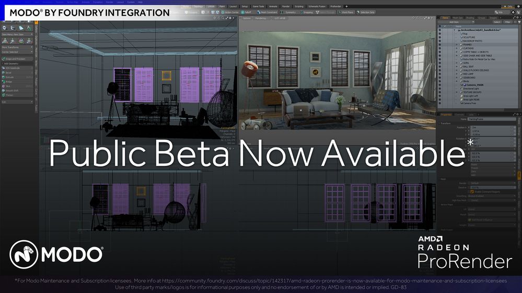The image size is (522, 293).
Task: Hide the Rug item via eye icon
Action: pyautogui.click(x=440, y=33)
